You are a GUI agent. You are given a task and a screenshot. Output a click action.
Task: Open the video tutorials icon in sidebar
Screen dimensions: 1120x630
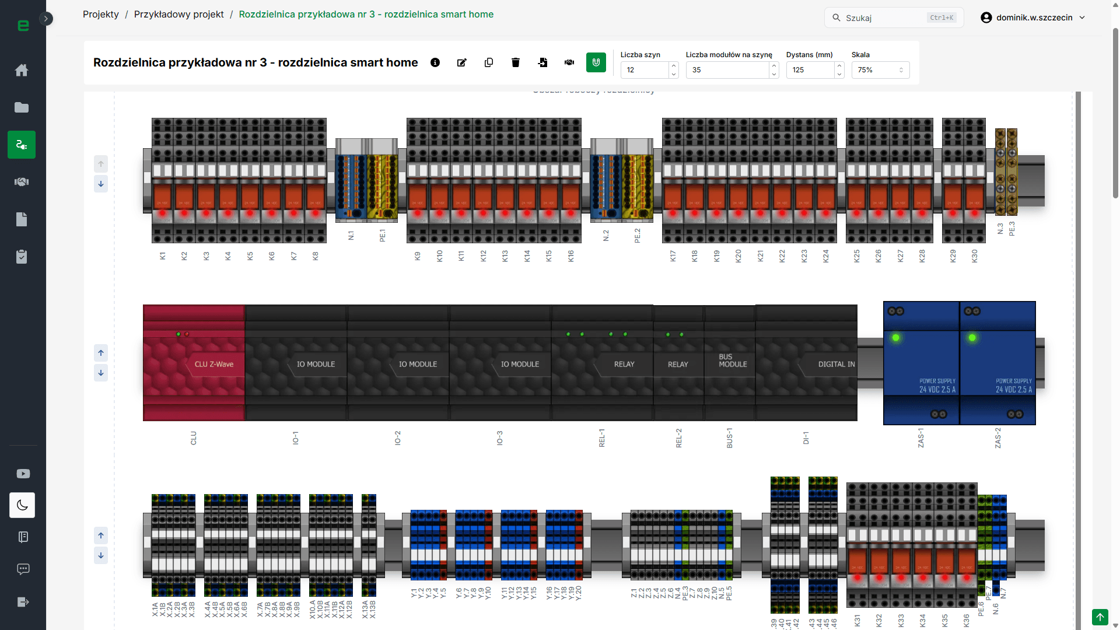23,474
